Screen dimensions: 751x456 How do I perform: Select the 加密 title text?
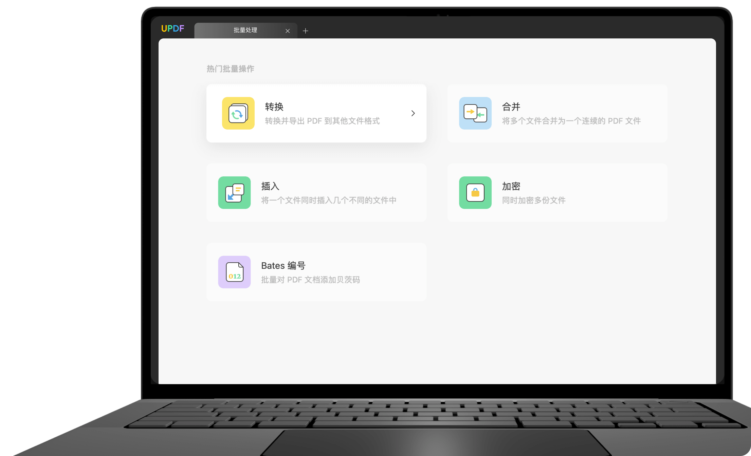pos(511,186)
